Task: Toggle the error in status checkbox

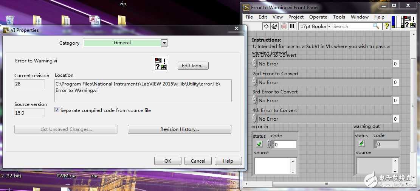Action: 259,144
